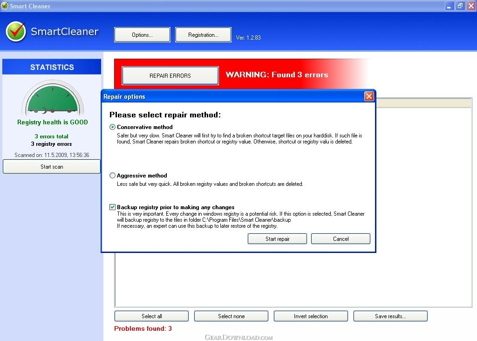Select the Conservative method radio button

tap(113, 127)
